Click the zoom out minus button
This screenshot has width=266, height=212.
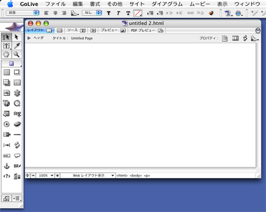(33, 175)
